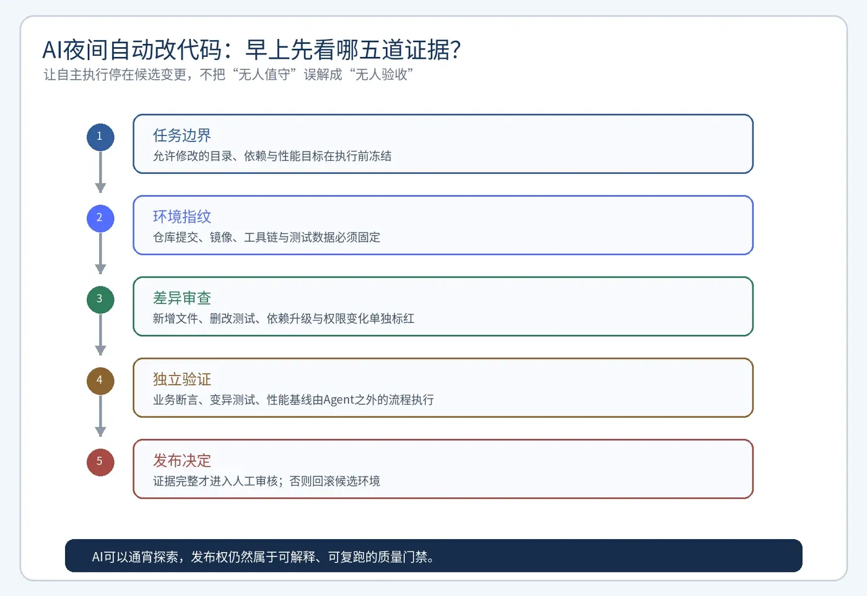This screenshot has height=596, width=867.
Task: Click the text 允许修改的目录、依赖与性能目标在执行前冻结
Action: (x=272, y=156)
